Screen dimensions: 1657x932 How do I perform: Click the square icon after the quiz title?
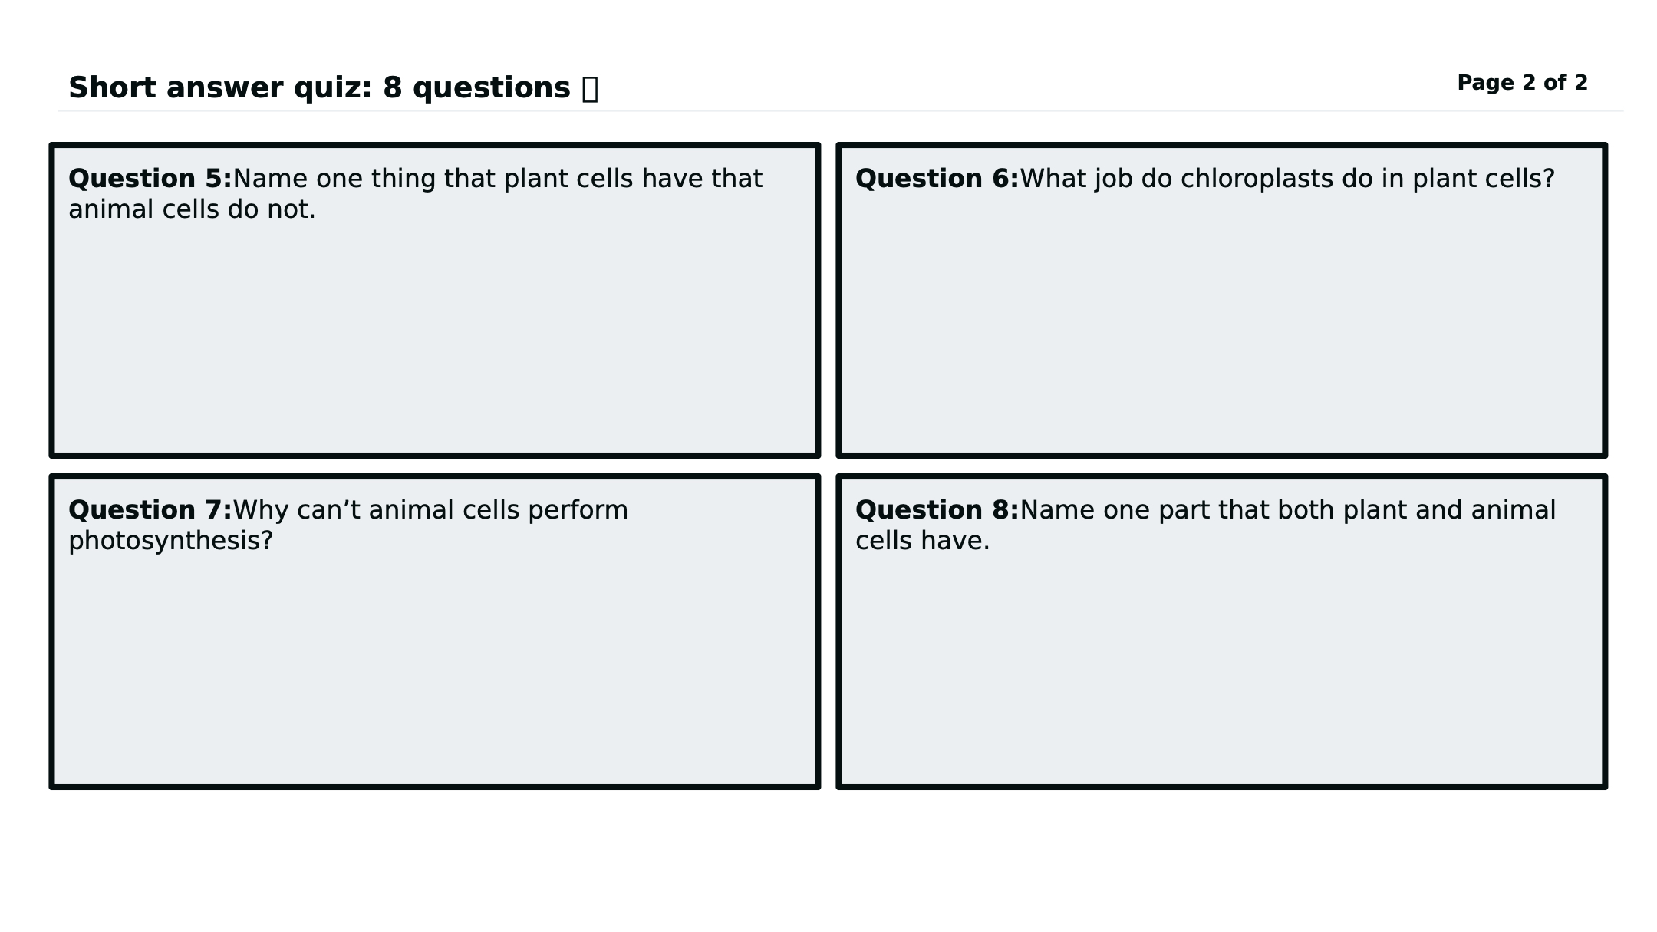point(590,89)
